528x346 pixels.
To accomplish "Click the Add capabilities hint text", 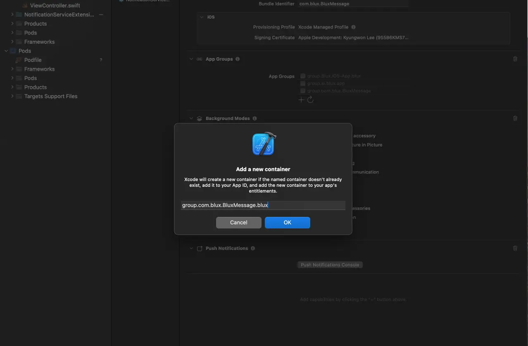I will tap(353, 299).
